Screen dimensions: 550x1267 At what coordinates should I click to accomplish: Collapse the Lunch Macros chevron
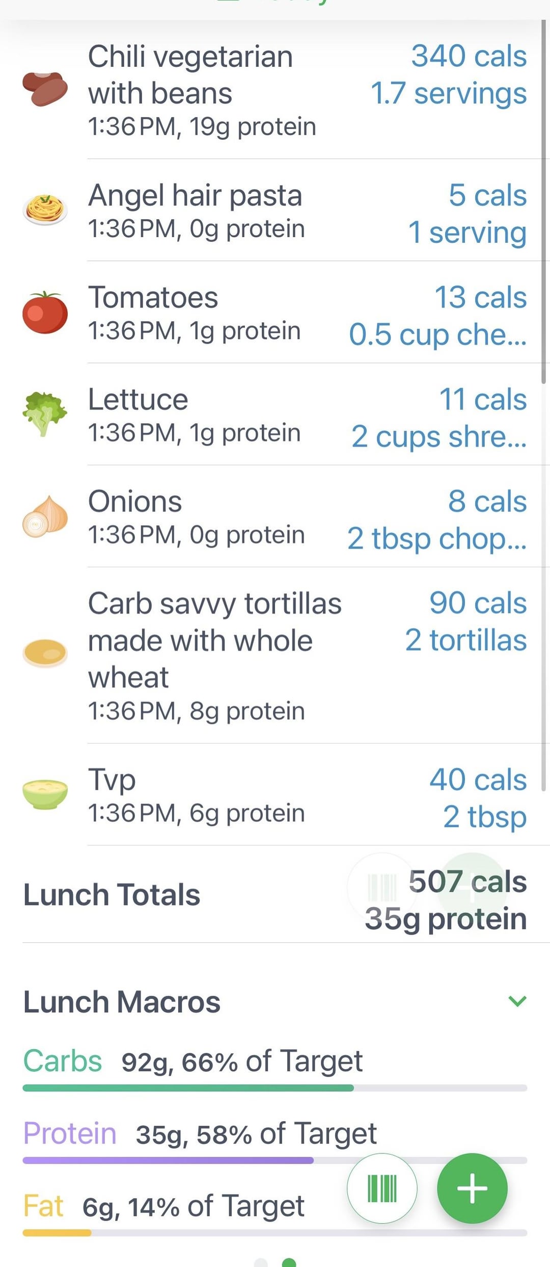click(x=517, y=1001)
